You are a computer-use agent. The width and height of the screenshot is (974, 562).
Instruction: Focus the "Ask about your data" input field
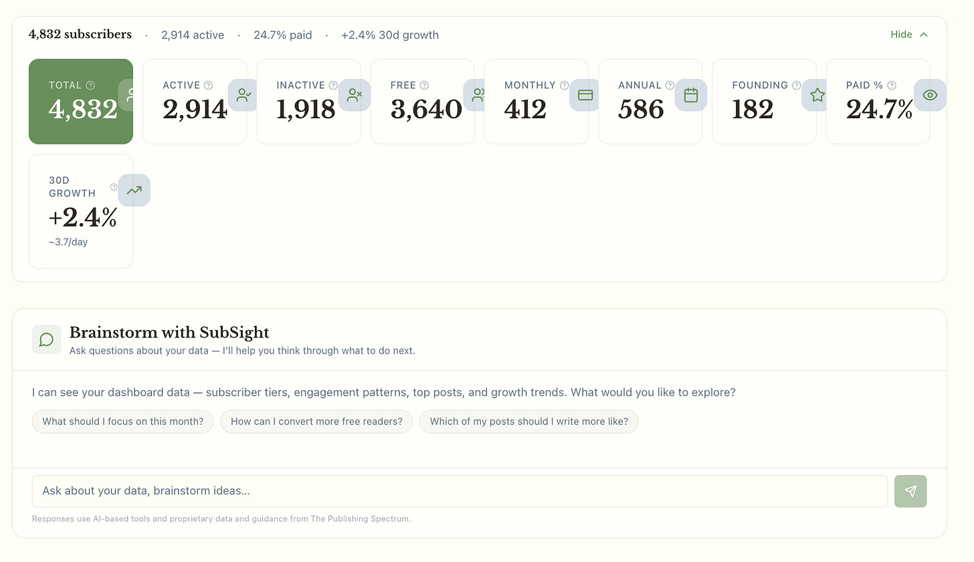pos(460,491)
